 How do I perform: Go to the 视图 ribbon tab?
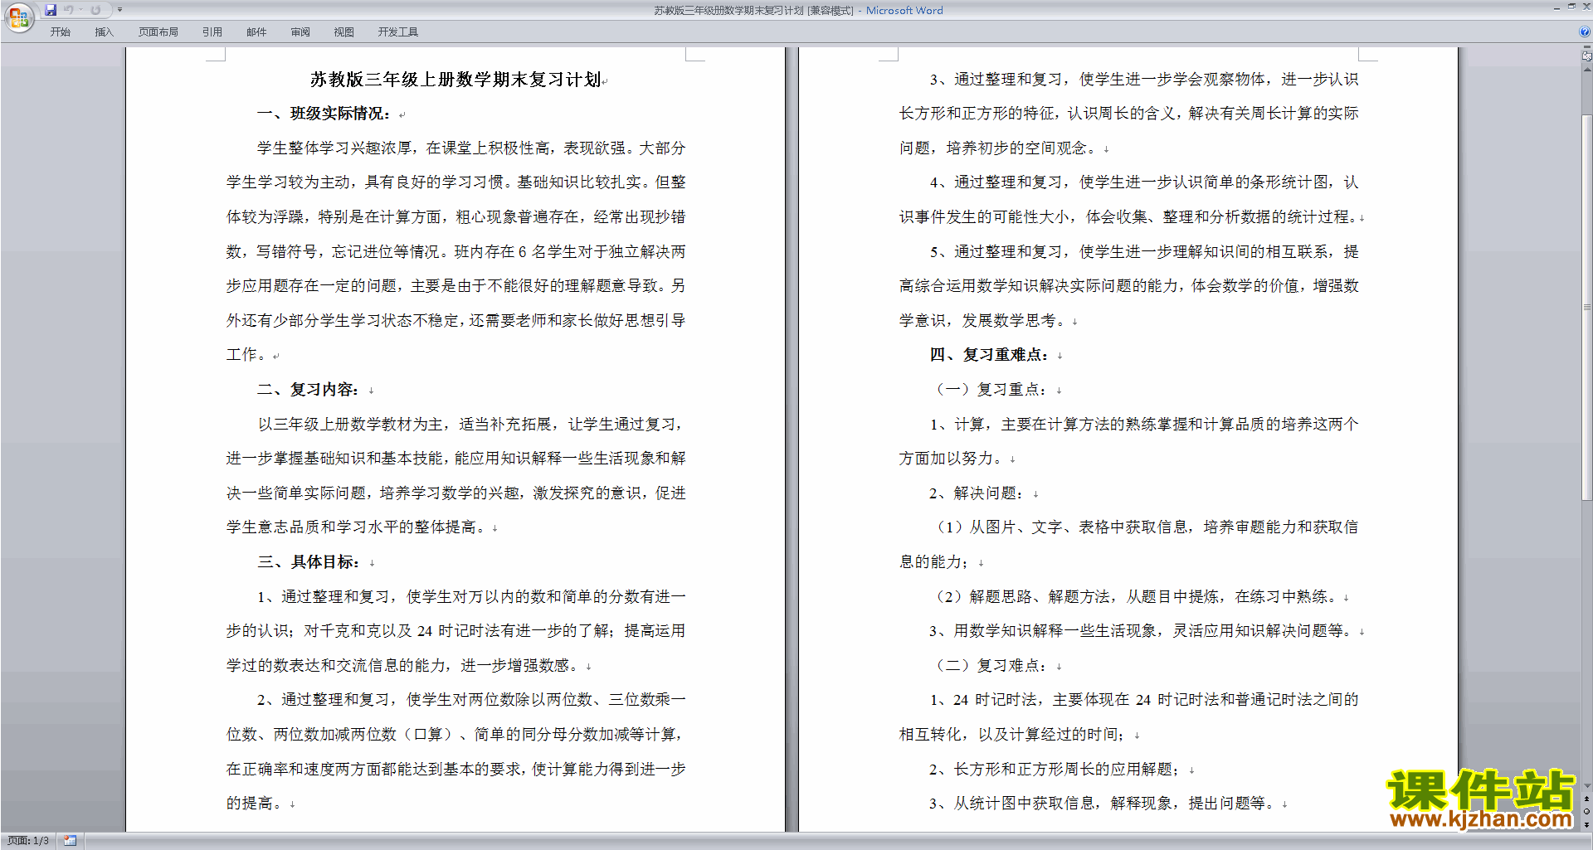344,32
